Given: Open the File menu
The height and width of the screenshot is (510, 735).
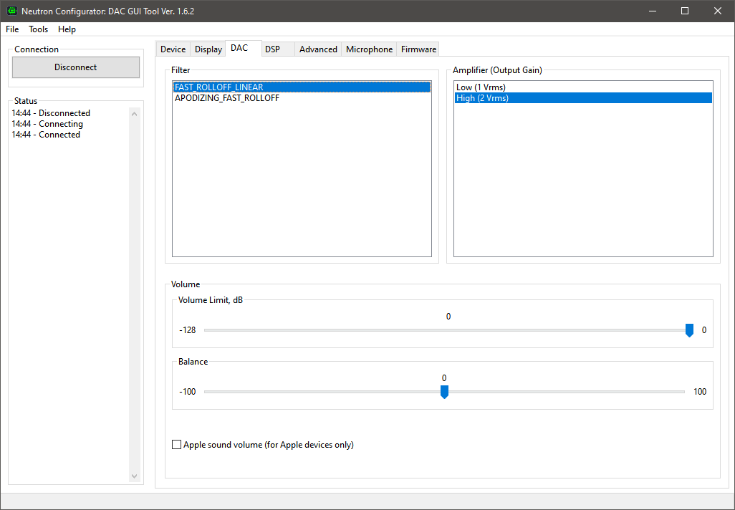Looking at the screenshot, I should pos(12,29).
